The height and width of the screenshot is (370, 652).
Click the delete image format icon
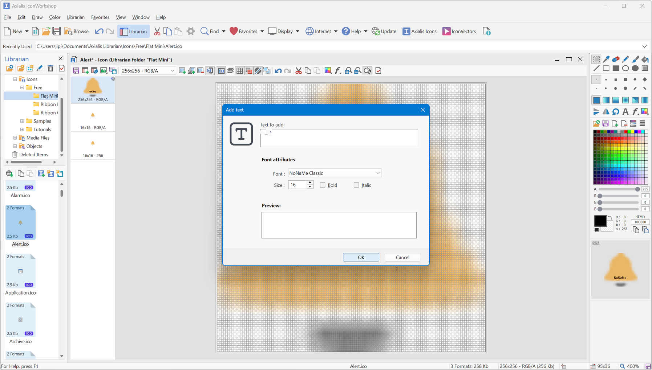(x=201, y=71)
